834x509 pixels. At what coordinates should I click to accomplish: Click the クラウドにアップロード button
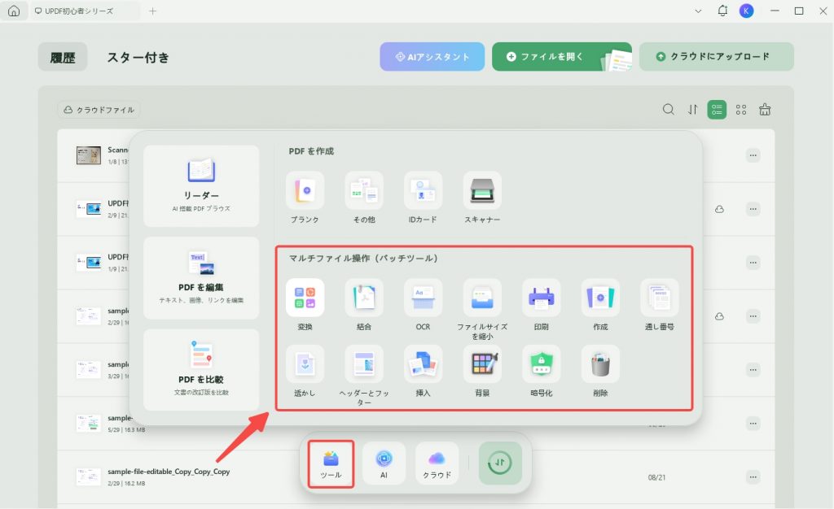click(716, 57)
